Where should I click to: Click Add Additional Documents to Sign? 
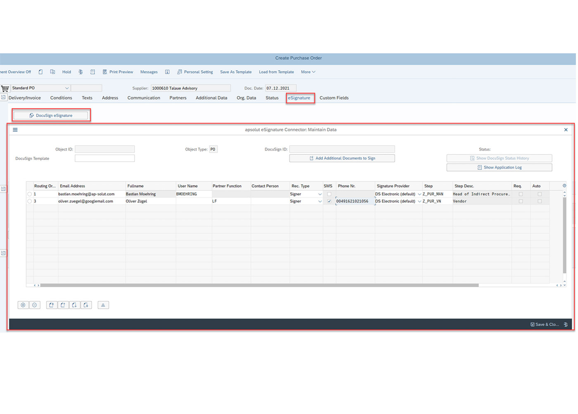(342, 158)
